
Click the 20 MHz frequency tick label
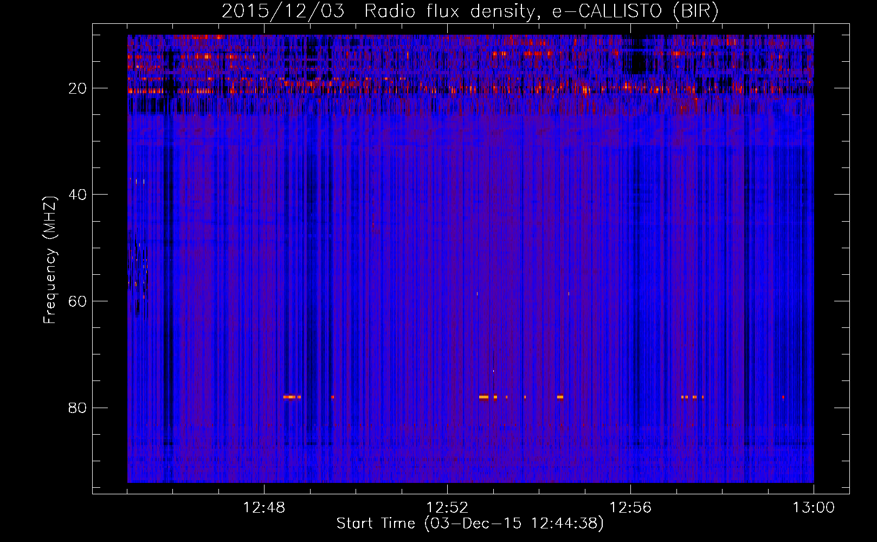click(x=78, y=88)
